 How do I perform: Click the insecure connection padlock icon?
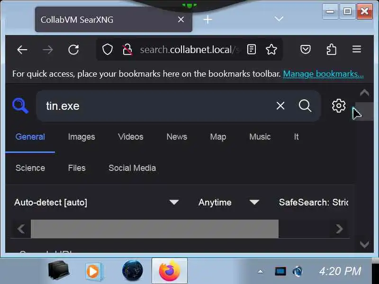pyautogui.click(x=127, y=50)
